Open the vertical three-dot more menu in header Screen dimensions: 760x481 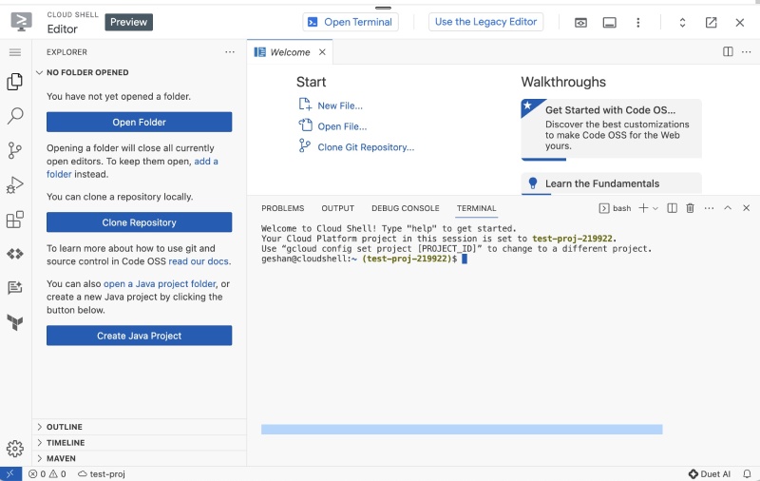(637, 22)
